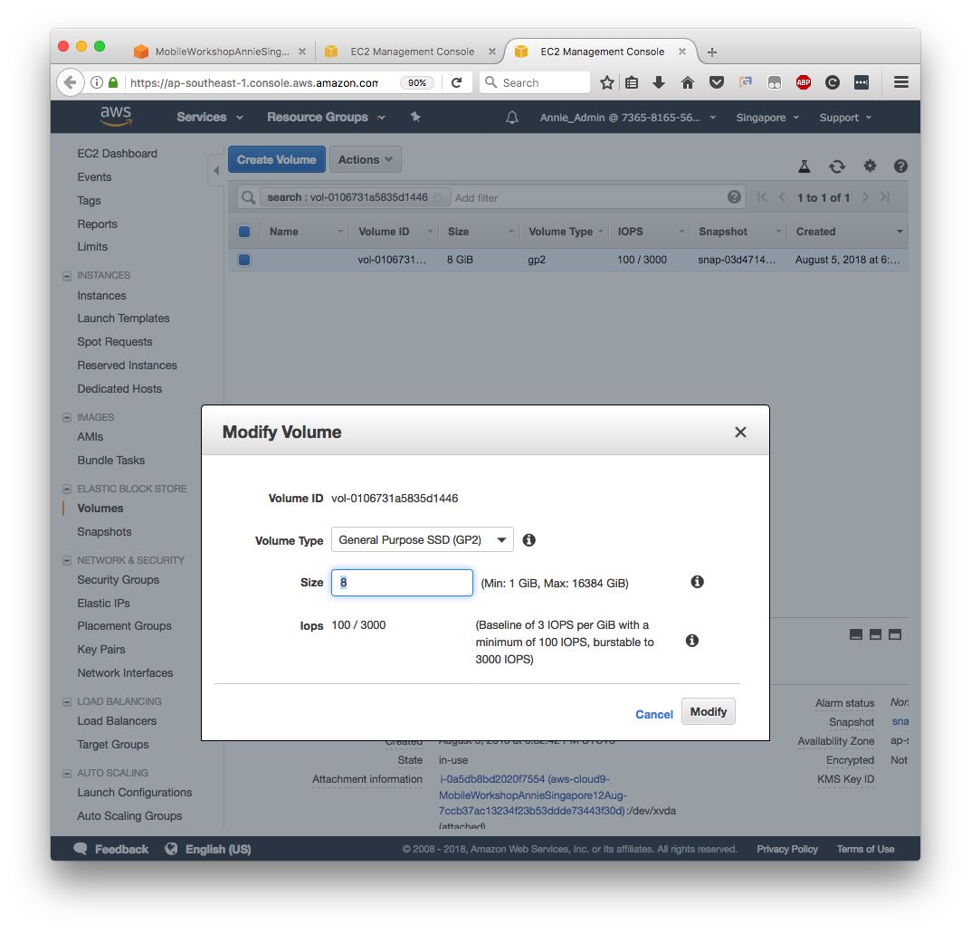Open the table settings gear icon
Image resolution: width=971 pixels, height=933 pixels.
pos(870,166)
